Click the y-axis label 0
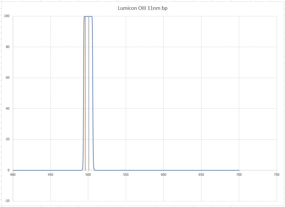285x207 pixels. tap(8, 170)
